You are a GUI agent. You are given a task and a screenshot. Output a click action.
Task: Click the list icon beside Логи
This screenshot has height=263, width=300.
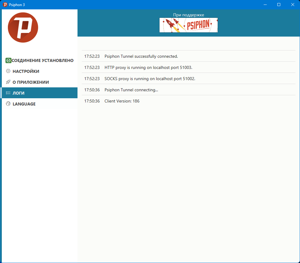(x=8, y=93)
